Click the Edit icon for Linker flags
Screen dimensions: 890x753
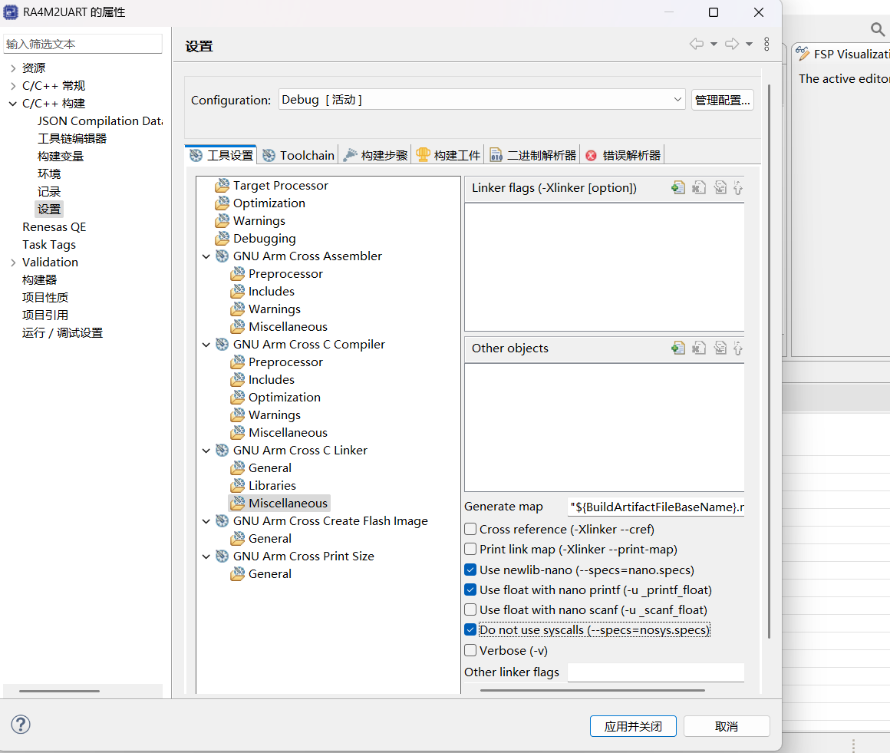point(720,187)
